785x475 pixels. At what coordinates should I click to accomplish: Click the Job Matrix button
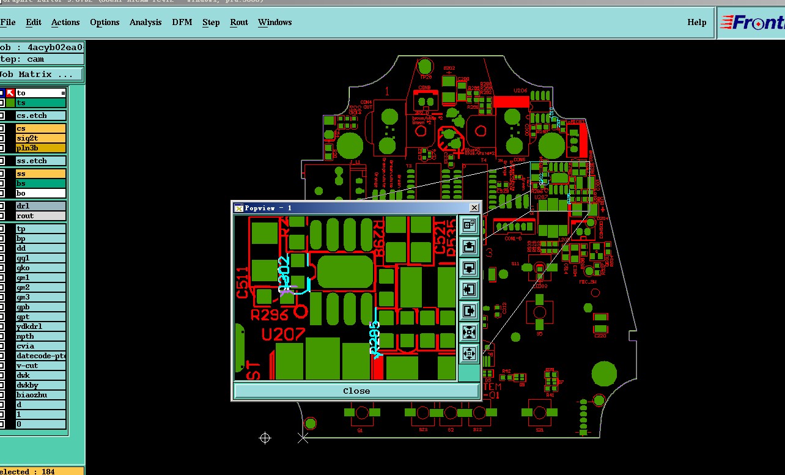[40, 74]
